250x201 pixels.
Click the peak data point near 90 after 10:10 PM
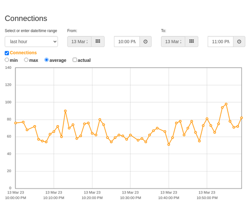point(65,111)
